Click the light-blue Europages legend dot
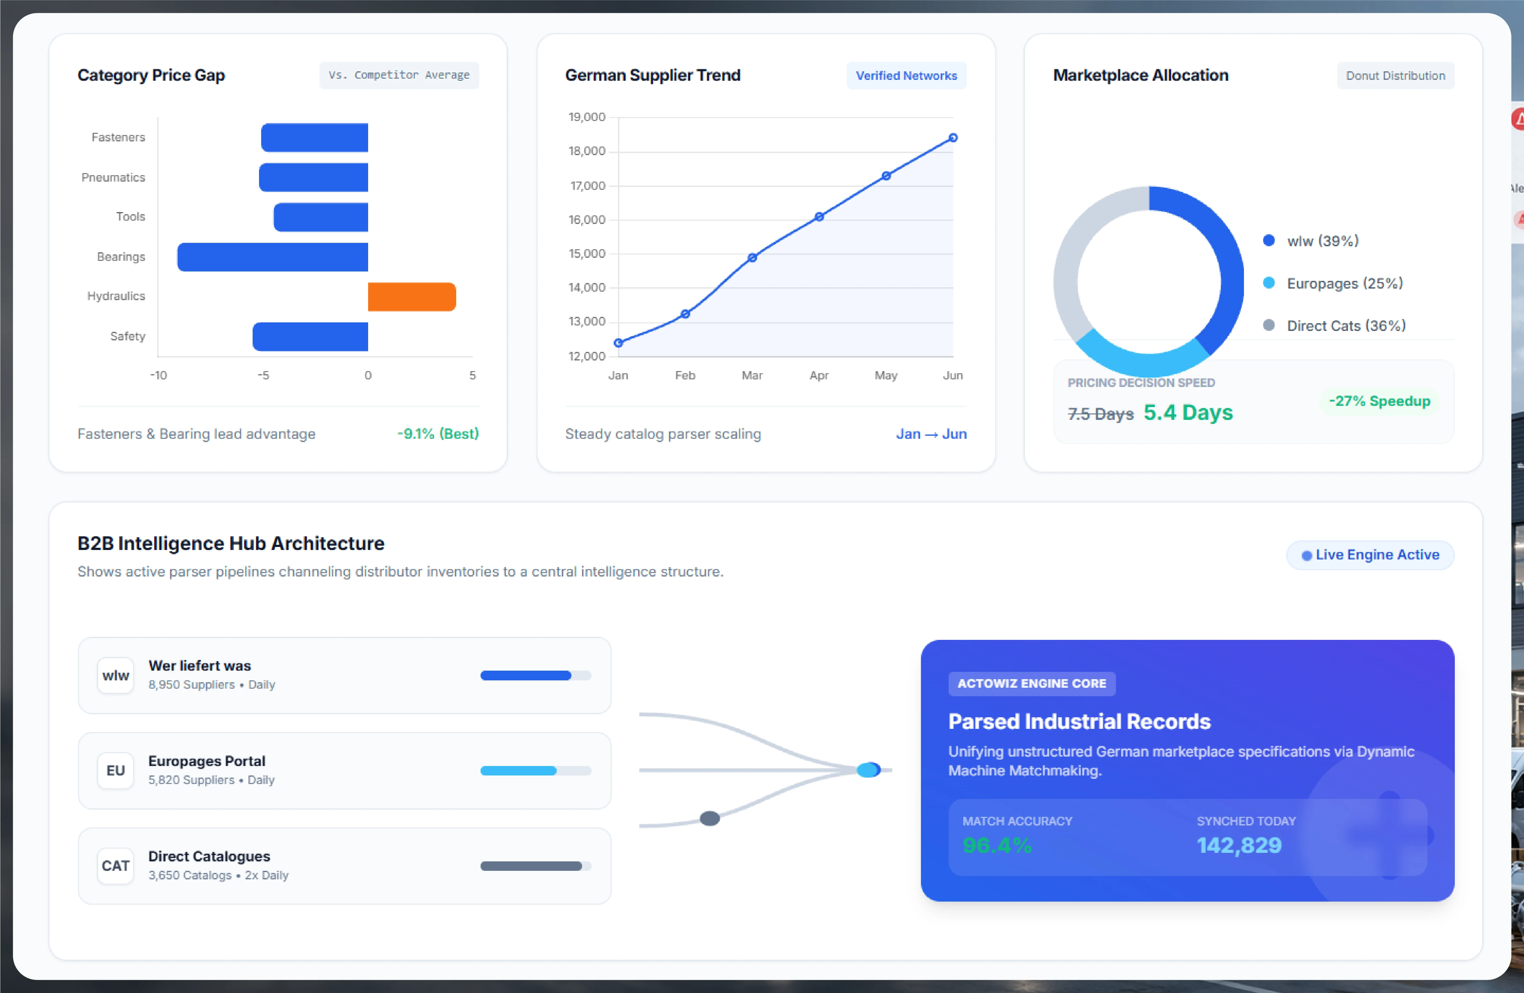 coord(1269,283)
